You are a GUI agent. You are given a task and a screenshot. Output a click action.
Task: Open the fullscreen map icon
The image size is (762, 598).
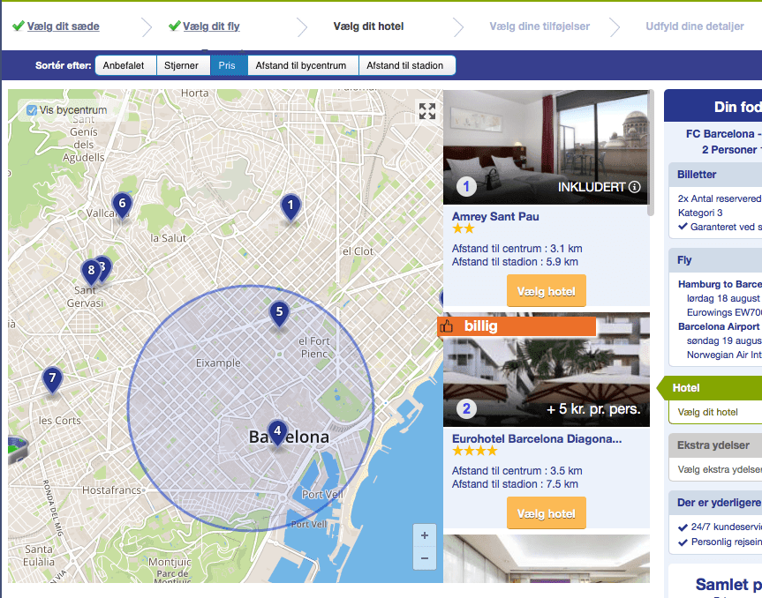(x=427, y=111)
